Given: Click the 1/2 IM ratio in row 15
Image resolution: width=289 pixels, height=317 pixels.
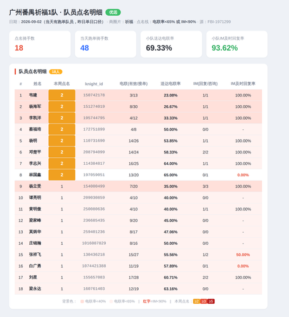Looking at the screenshot, I should tap(205, 255).
